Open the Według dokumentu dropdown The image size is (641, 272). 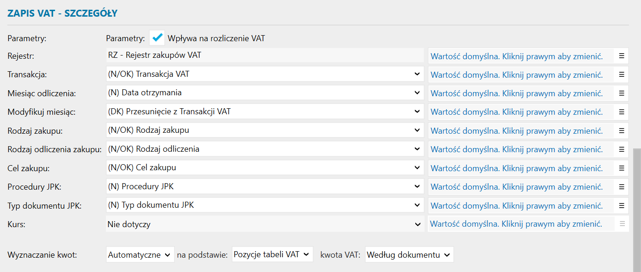pyautogui.click(x=409, y=254)
